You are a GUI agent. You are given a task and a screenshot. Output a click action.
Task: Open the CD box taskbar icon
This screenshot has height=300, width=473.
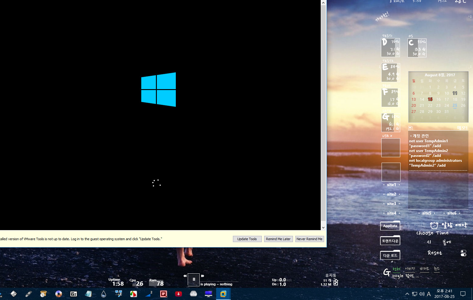coord(43,294)
